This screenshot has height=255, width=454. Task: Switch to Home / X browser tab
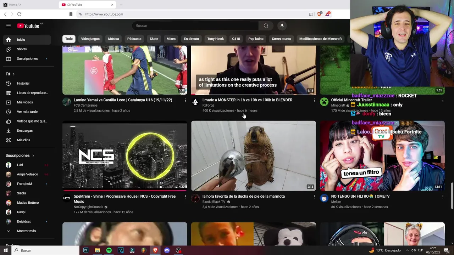pos(28,5)
